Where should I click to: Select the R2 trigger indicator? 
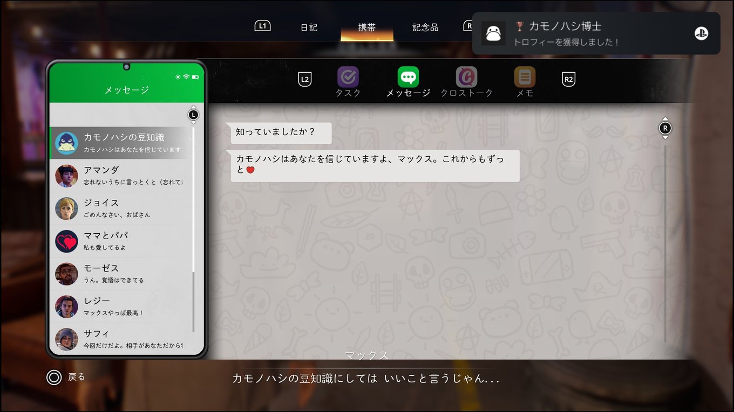(568, 80)
